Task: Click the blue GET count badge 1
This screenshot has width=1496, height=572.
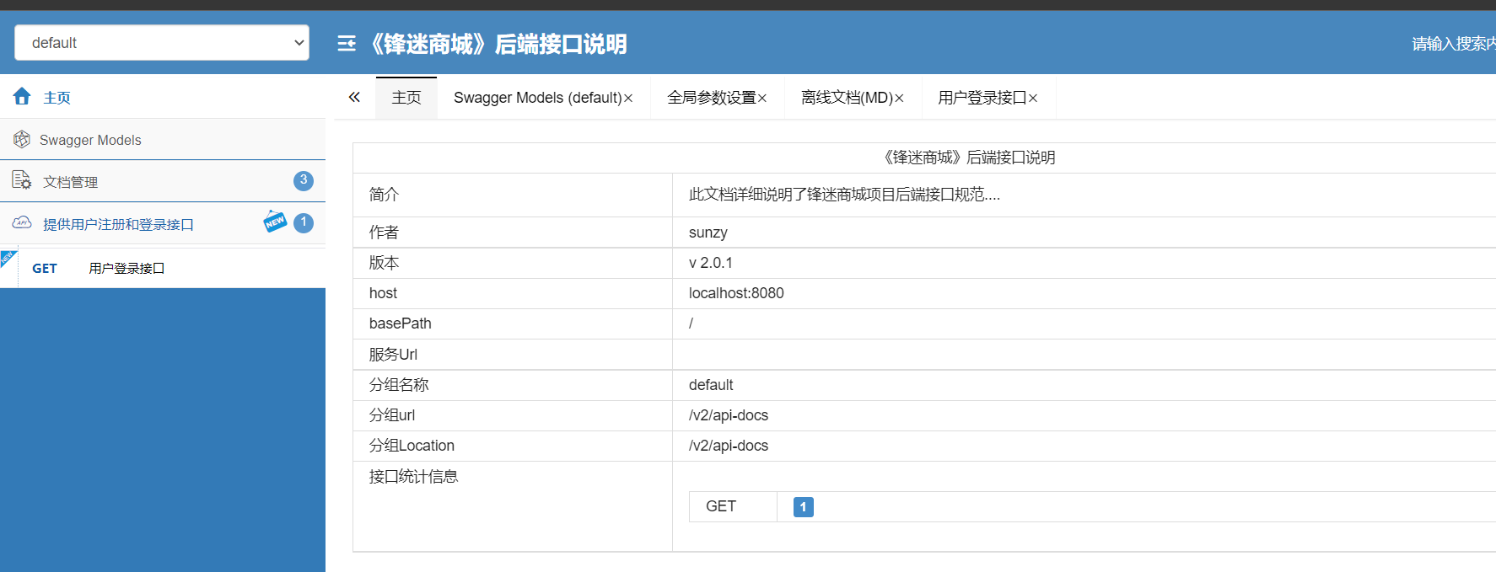Action: point(804,507)
